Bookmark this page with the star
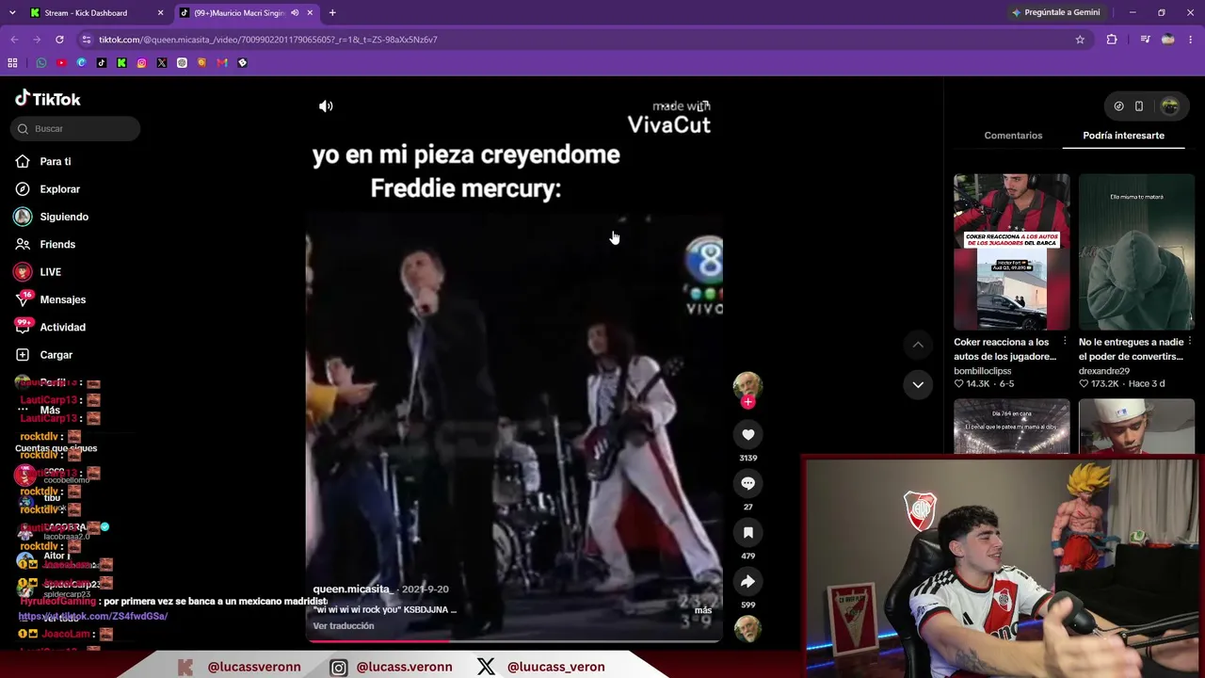The width and height of the screenshot is (1205, 678). (1080, 40)
